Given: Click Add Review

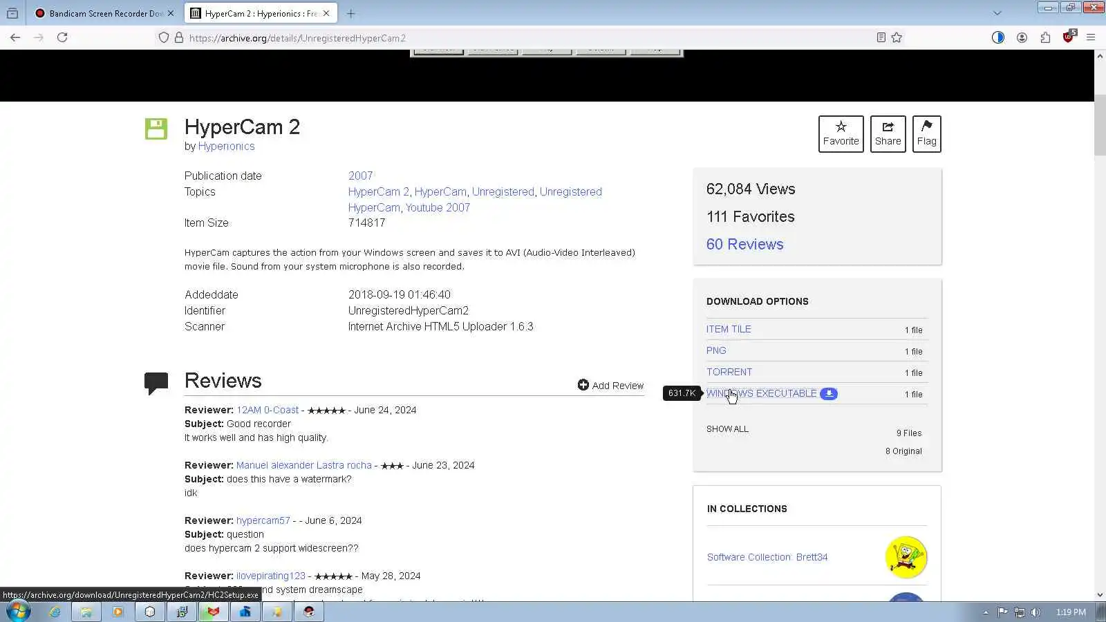Looking at the screenshot, I should (x=610, y=386).
